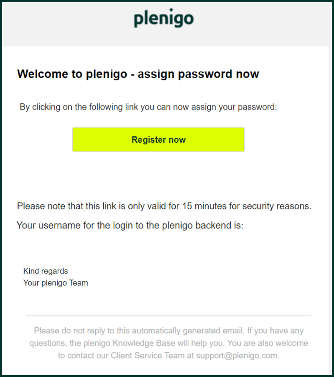Open the support@plenigo.com email link

(x=237, y=355)
